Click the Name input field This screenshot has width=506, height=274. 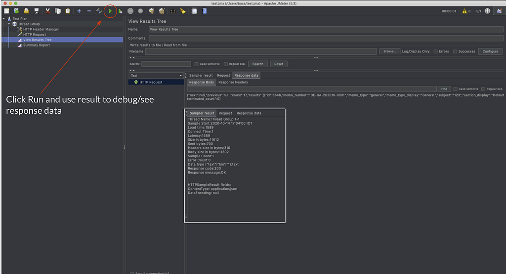(x=326, y=29)
